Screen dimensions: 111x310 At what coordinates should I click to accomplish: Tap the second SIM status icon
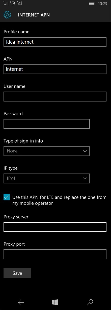(x=13, y=4)
